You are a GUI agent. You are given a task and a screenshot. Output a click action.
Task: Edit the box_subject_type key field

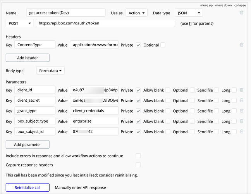pos(35,121)
